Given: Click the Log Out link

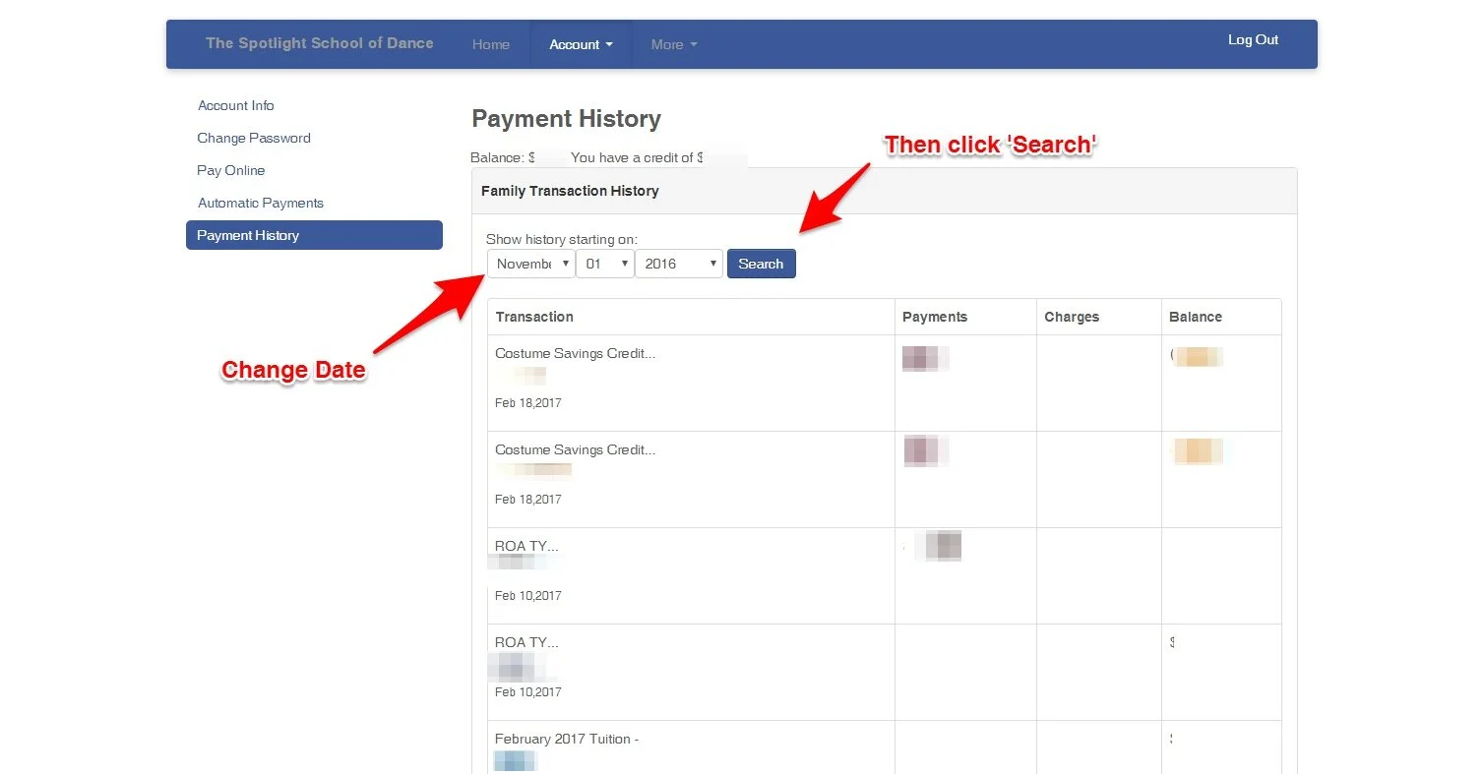Looking at the screenshot, I should [x=1253, y=39].
